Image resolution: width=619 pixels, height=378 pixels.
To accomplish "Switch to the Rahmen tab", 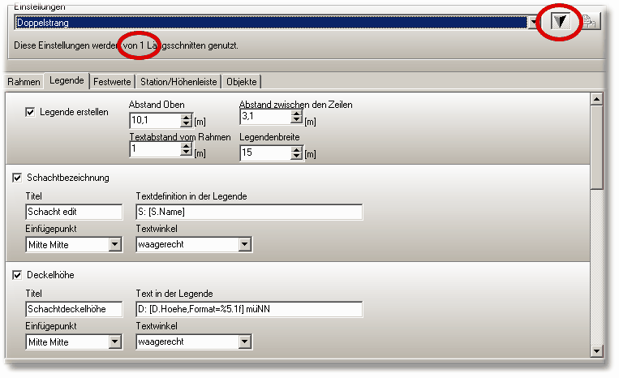I will tap(24, 82).
